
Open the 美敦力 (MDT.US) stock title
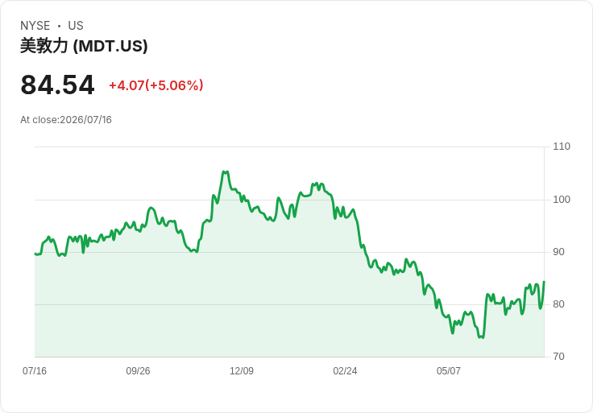84,46
